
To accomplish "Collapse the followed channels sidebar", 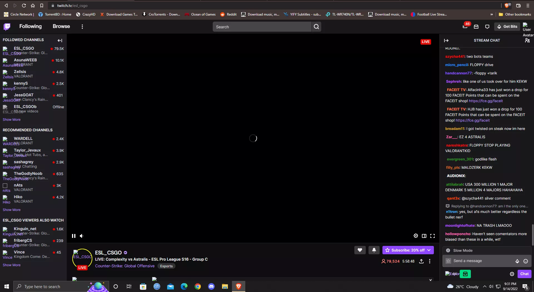I will point(60,41).
